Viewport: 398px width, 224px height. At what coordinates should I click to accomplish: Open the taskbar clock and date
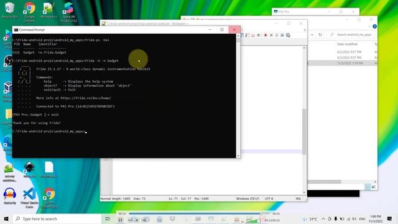point(376,218)
